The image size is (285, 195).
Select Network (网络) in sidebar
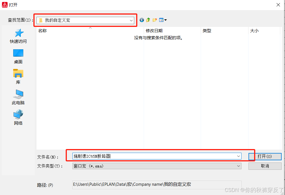pyautogui.click(x=18, y=118)
